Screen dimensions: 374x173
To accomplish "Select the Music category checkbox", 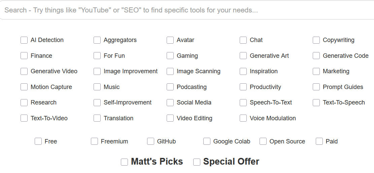I will tap(97, 87).
